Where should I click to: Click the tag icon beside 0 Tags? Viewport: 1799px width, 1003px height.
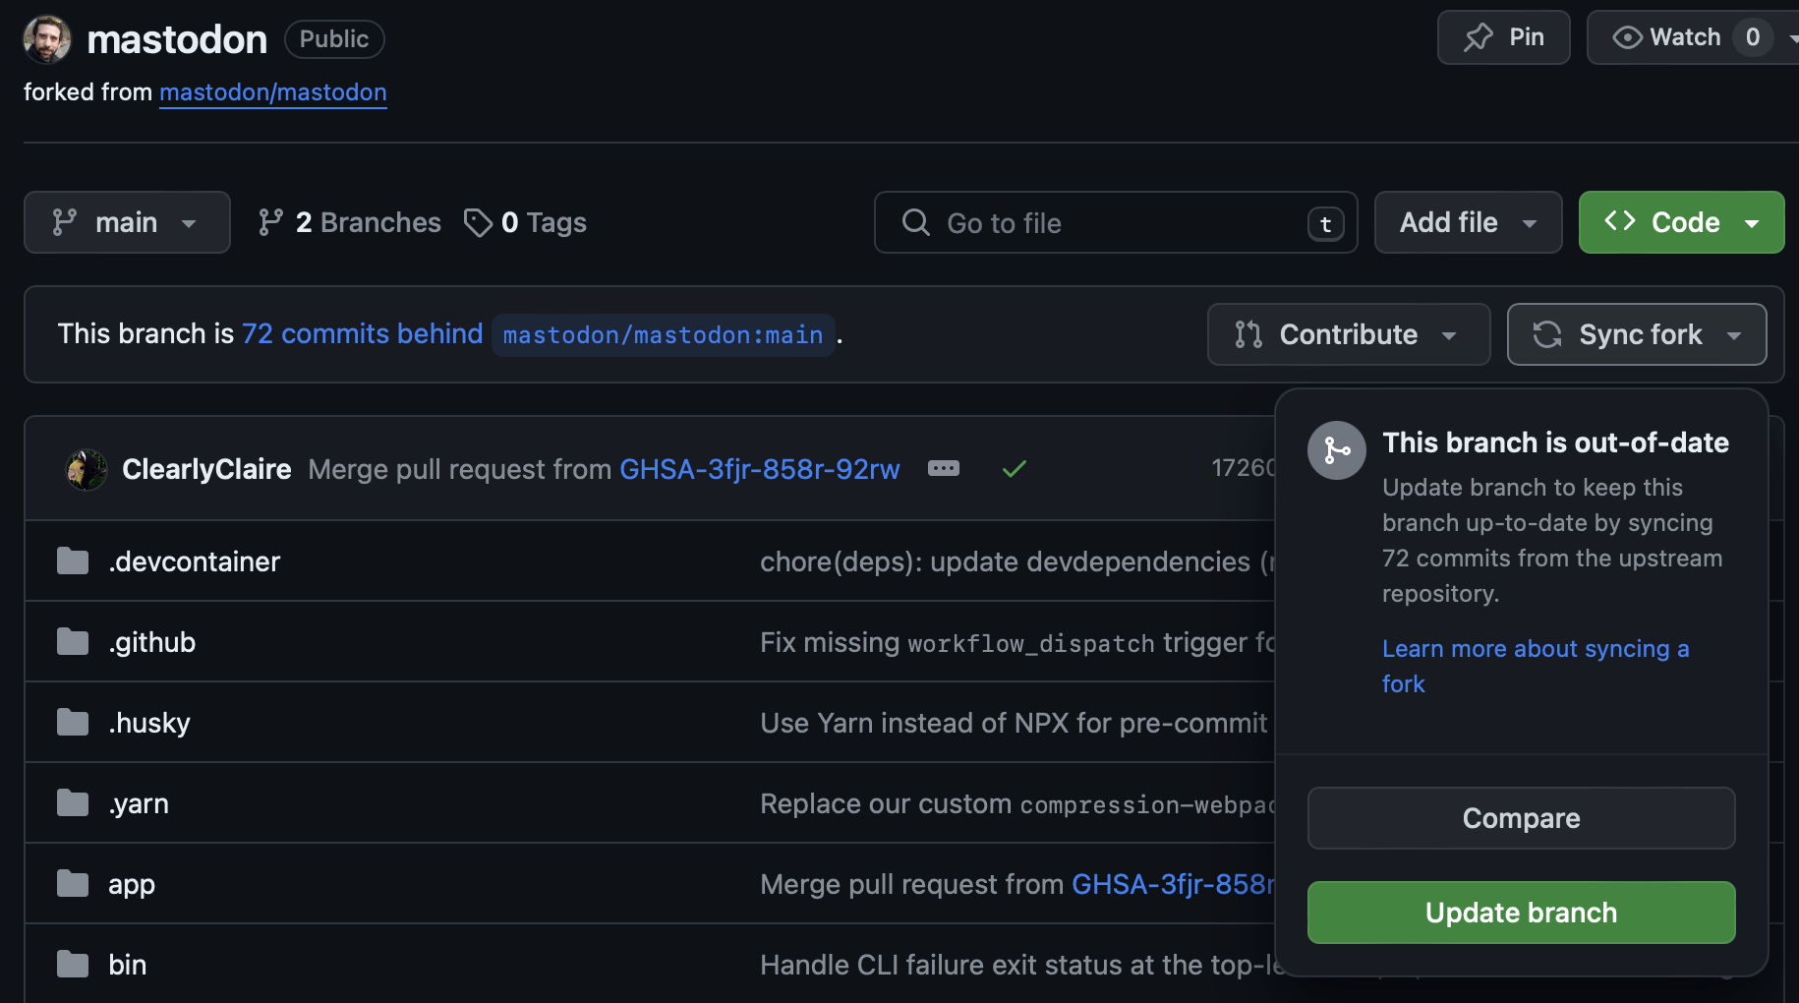pos(478,223)
